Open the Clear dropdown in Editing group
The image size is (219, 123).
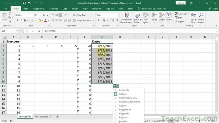pos(180,22)
